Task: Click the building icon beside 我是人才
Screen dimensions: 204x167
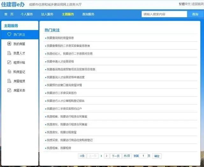Action: click(9, 53)
